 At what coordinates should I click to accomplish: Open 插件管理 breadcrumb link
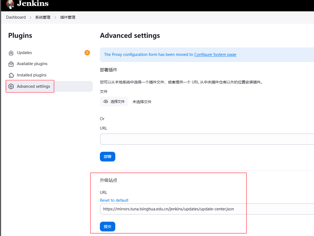tap(68, 18)
